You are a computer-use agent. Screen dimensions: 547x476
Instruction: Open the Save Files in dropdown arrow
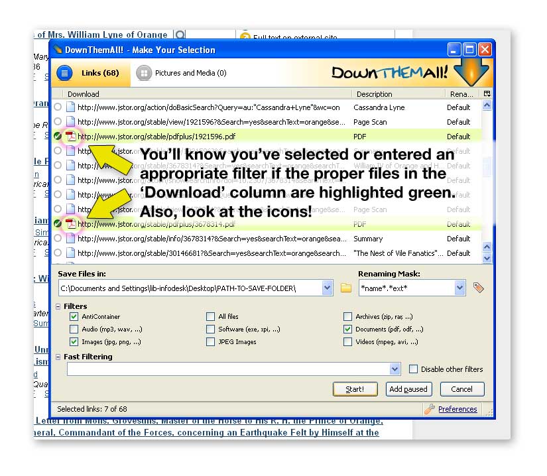[x=328, y=288]
